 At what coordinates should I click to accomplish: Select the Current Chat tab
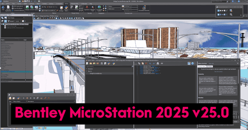point(201,67)
